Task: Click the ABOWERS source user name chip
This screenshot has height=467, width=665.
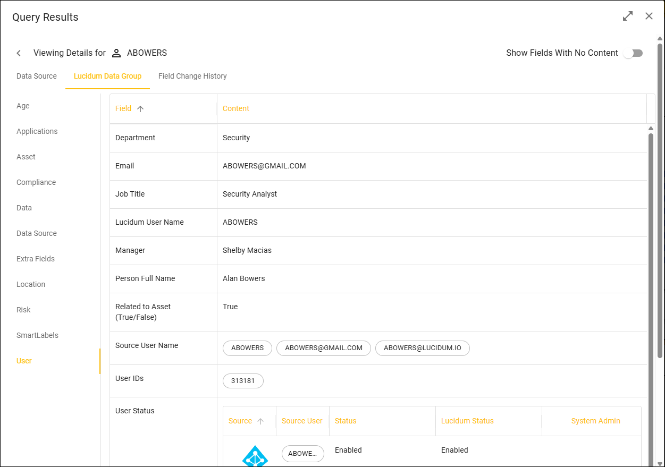Action: pyautogui.click(x=248, y=348)
